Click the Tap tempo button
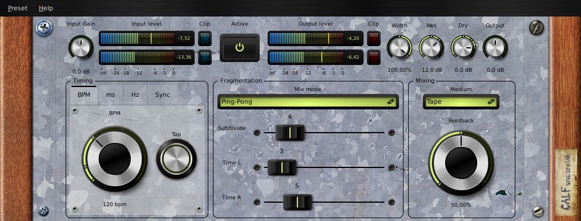Viewport: 581px width, 221px height. click(x=176, y=159)
